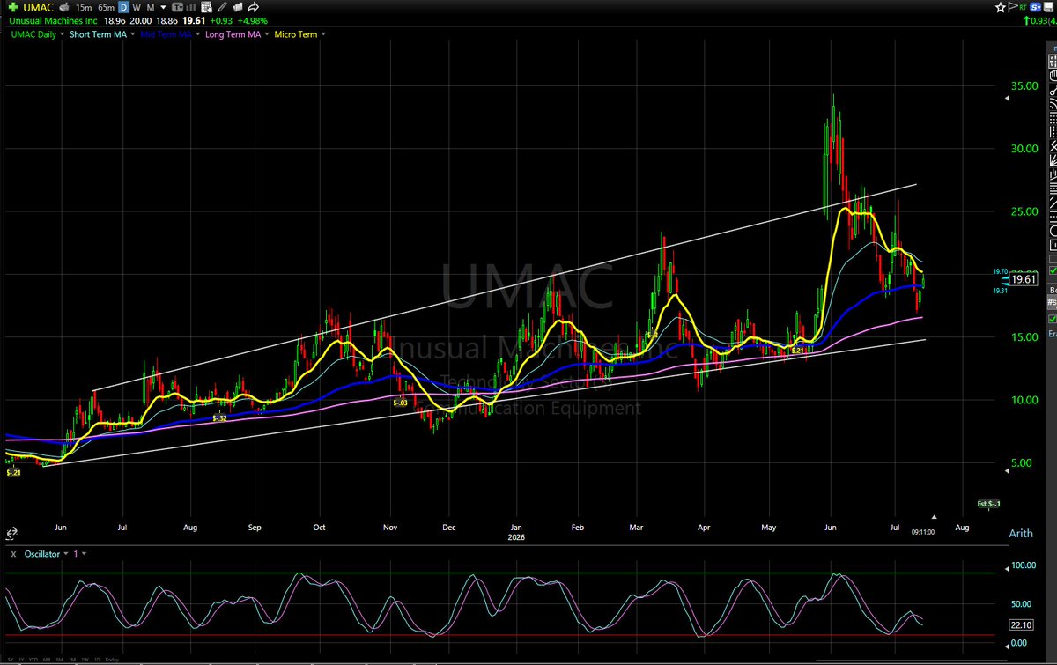This screenshot has height=665, width=1057.
Task: Expand the Long Term MA dropdown arrow
Action: click(266, 34)
